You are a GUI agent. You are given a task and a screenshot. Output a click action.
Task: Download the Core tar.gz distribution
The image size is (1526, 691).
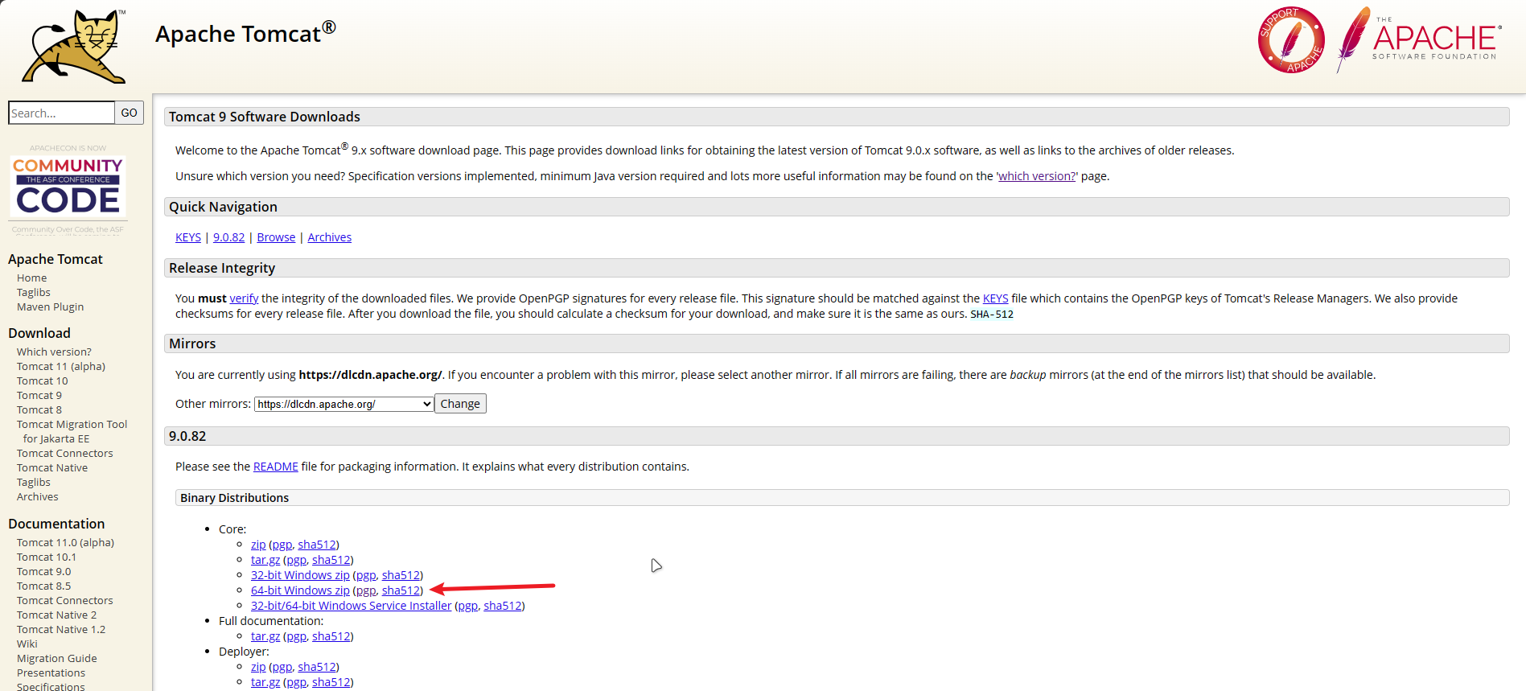click(x=265, y=560)
